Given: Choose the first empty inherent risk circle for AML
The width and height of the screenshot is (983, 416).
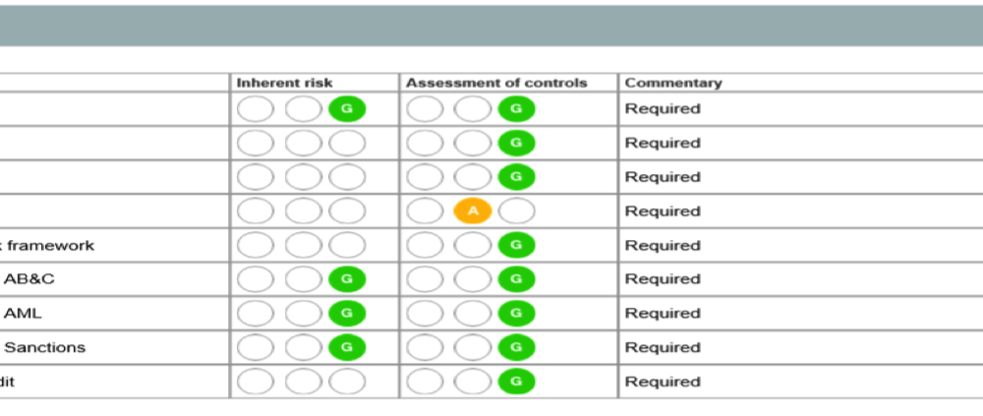Looking at the screenshot, I should [256, 313].
